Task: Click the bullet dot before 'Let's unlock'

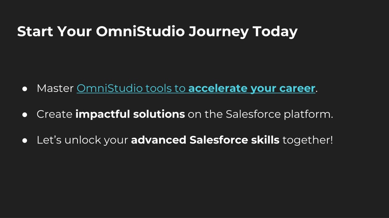Action: click(25, 140)
